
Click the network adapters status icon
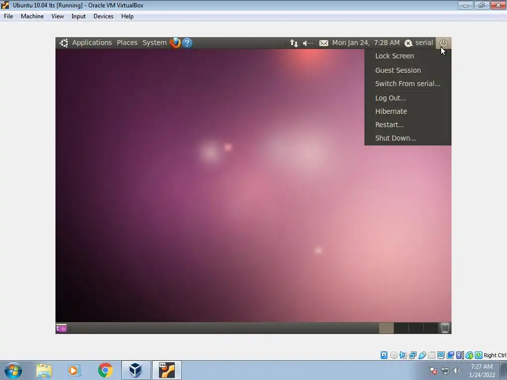coord(412,355)
